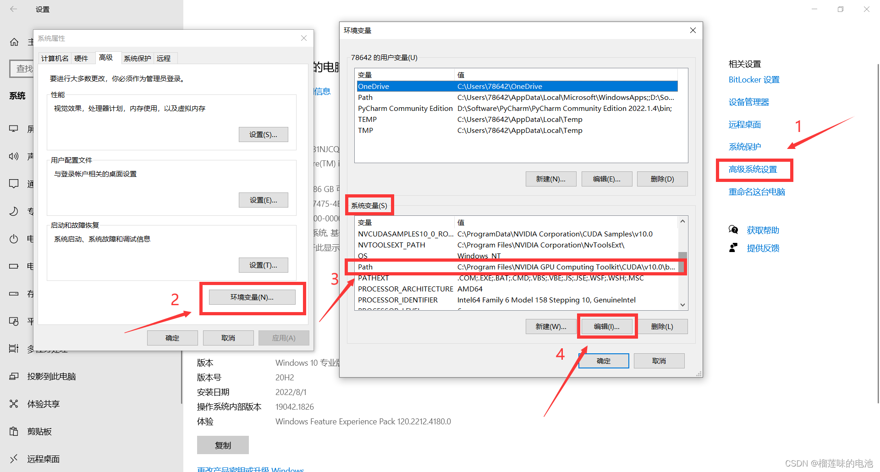Close the 环境变量 dialog
Viewport: 880px width, 472px height.
tap(693, 30)
